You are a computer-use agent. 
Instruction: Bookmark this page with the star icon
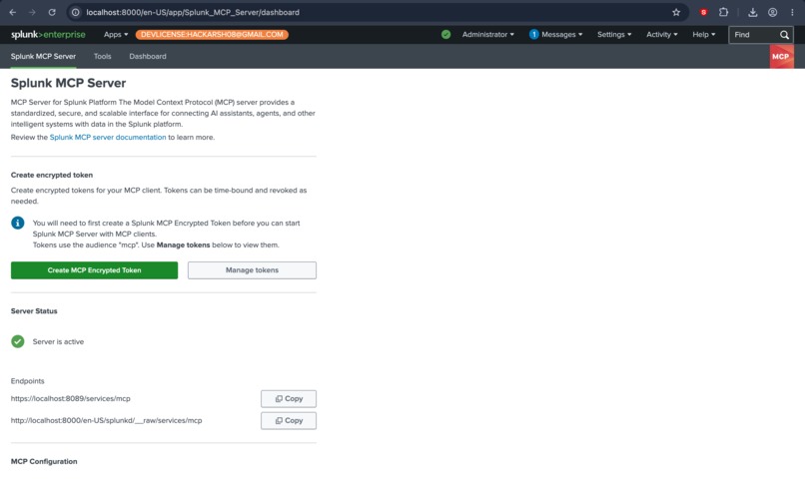(x=676, y=12)
